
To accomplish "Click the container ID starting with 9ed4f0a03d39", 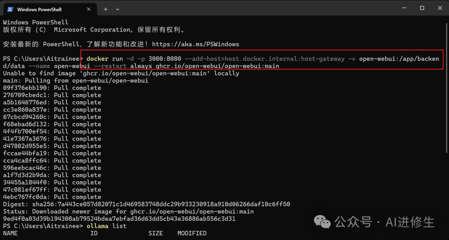I will click(119, 219).
